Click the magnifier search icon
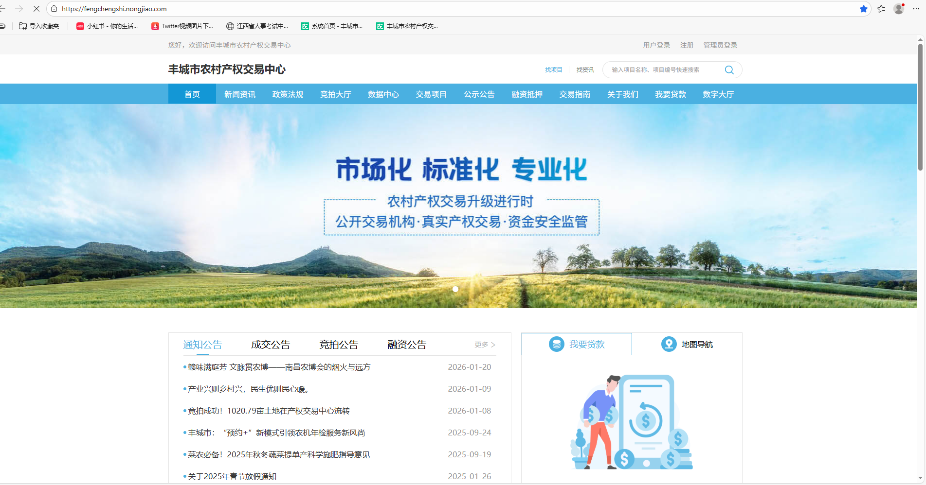The height and width of the screenshot is (485, 926). tap(729, 70)
